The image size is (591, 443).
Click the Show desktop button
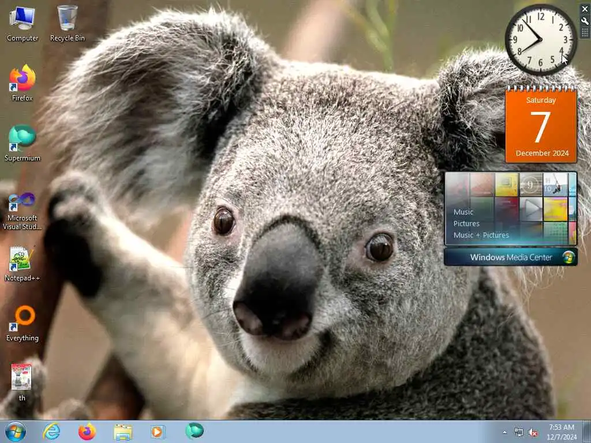point(587,431)
